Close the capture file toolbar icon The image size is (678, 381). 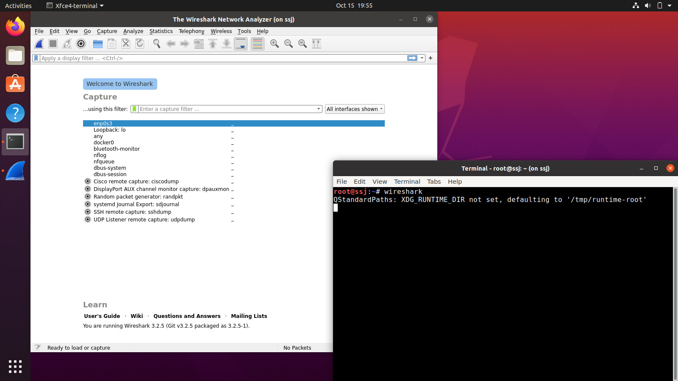(126, 44)
